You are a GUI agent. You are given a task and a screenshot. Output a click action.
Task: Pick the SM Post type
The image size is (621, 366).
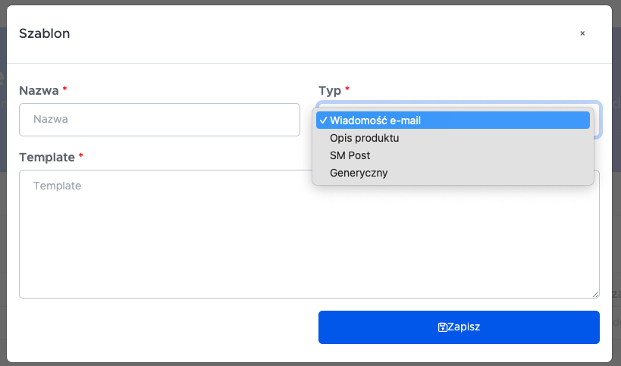click(350, 155)
